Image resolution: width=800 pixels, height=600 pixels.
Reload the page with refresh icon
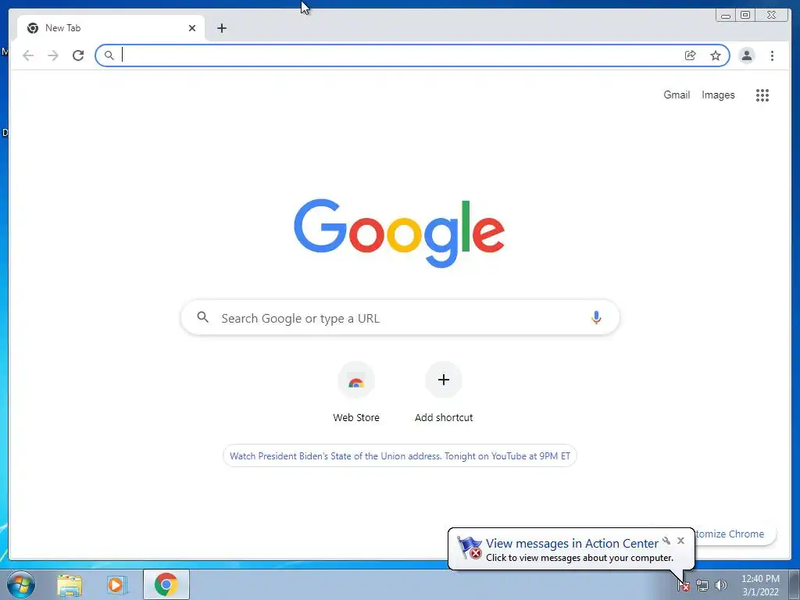(x=78, y=55)
